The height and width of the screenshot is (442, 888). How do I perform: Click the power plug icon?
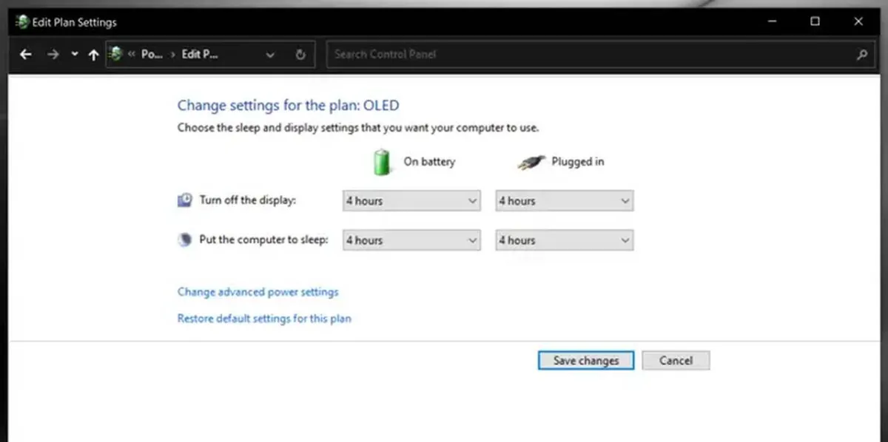tap(529, 163)
